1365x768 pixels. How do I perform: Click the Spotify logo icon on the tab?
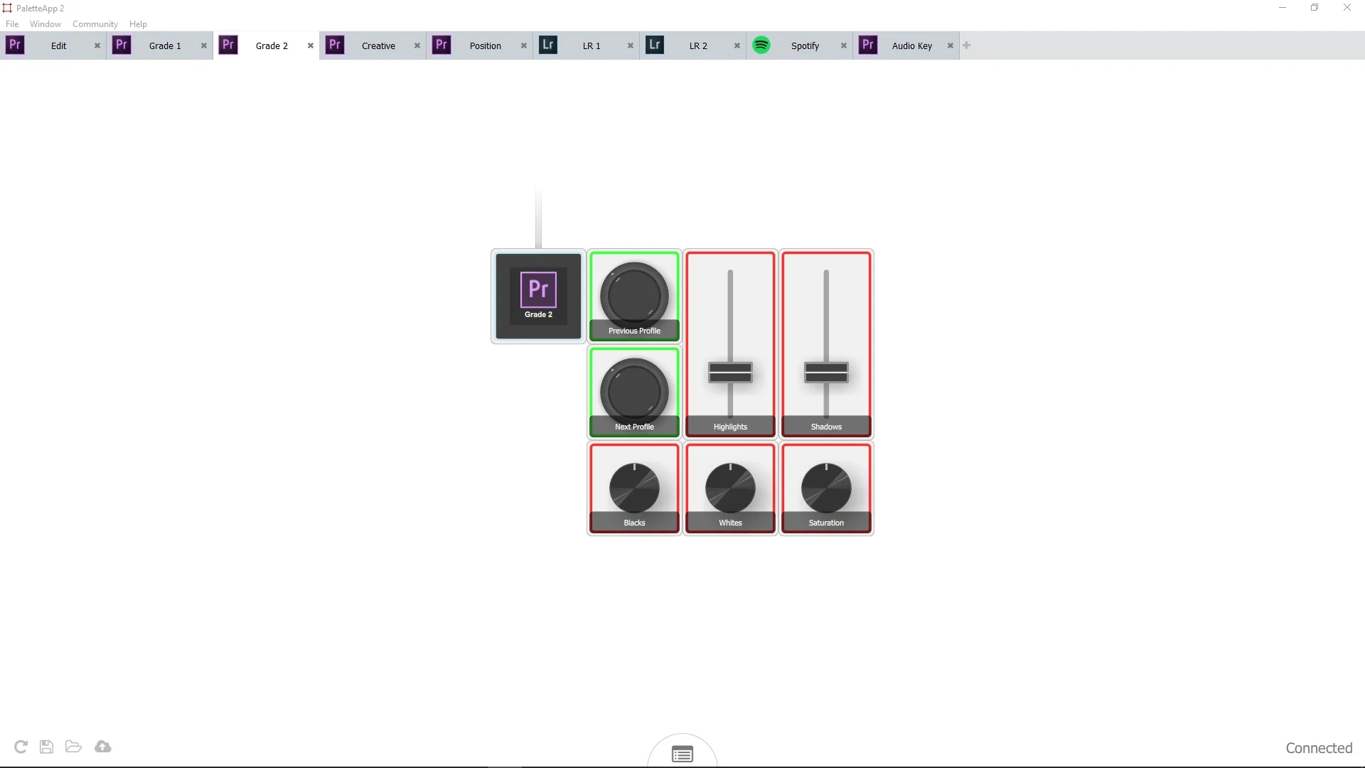tap(761, 45)
